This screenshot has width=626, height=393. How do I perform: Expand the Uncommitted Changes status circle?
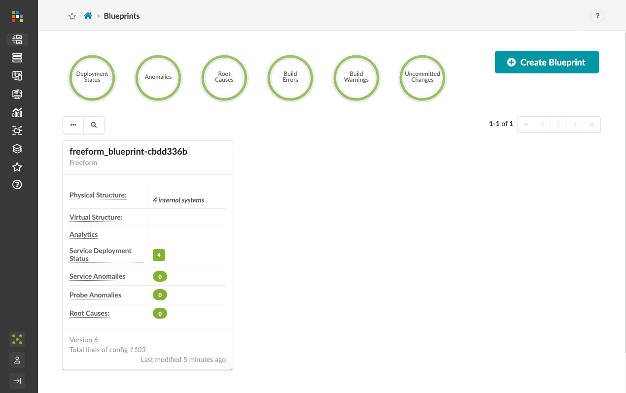click(422, 78)
